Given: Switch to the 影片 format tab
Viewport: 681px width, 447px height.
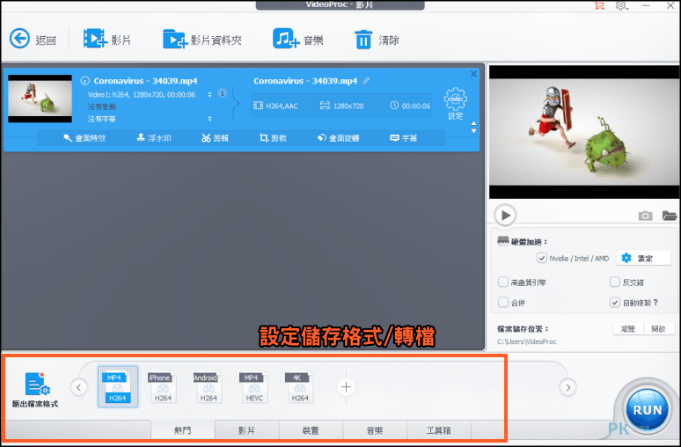Looking at the screenshot, I should 246,430.
